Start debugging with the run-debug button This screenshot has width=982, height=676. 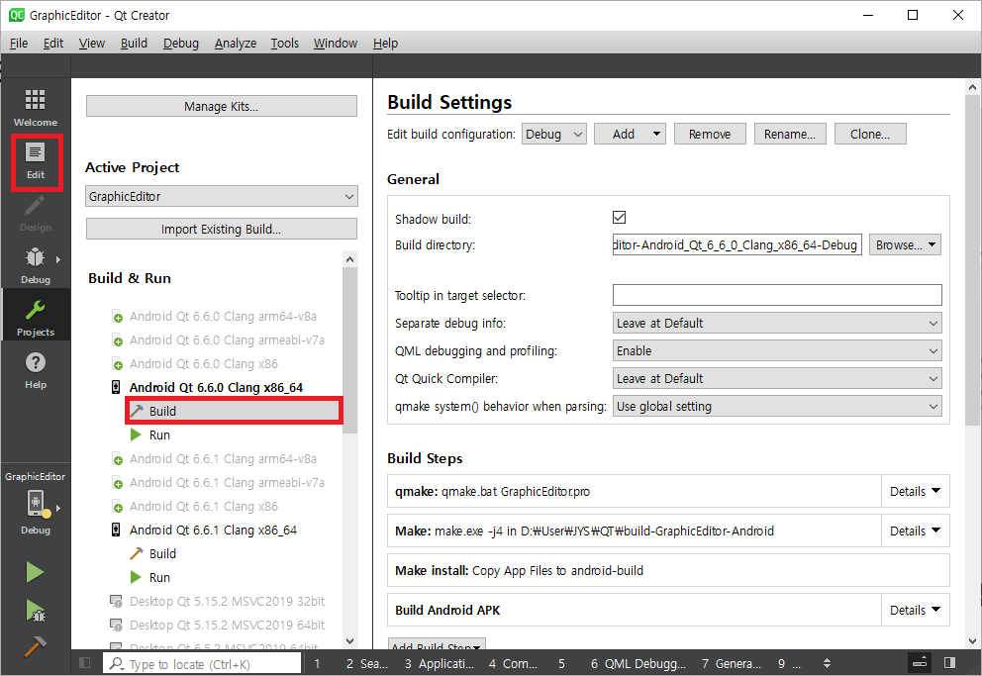point(35,611)
